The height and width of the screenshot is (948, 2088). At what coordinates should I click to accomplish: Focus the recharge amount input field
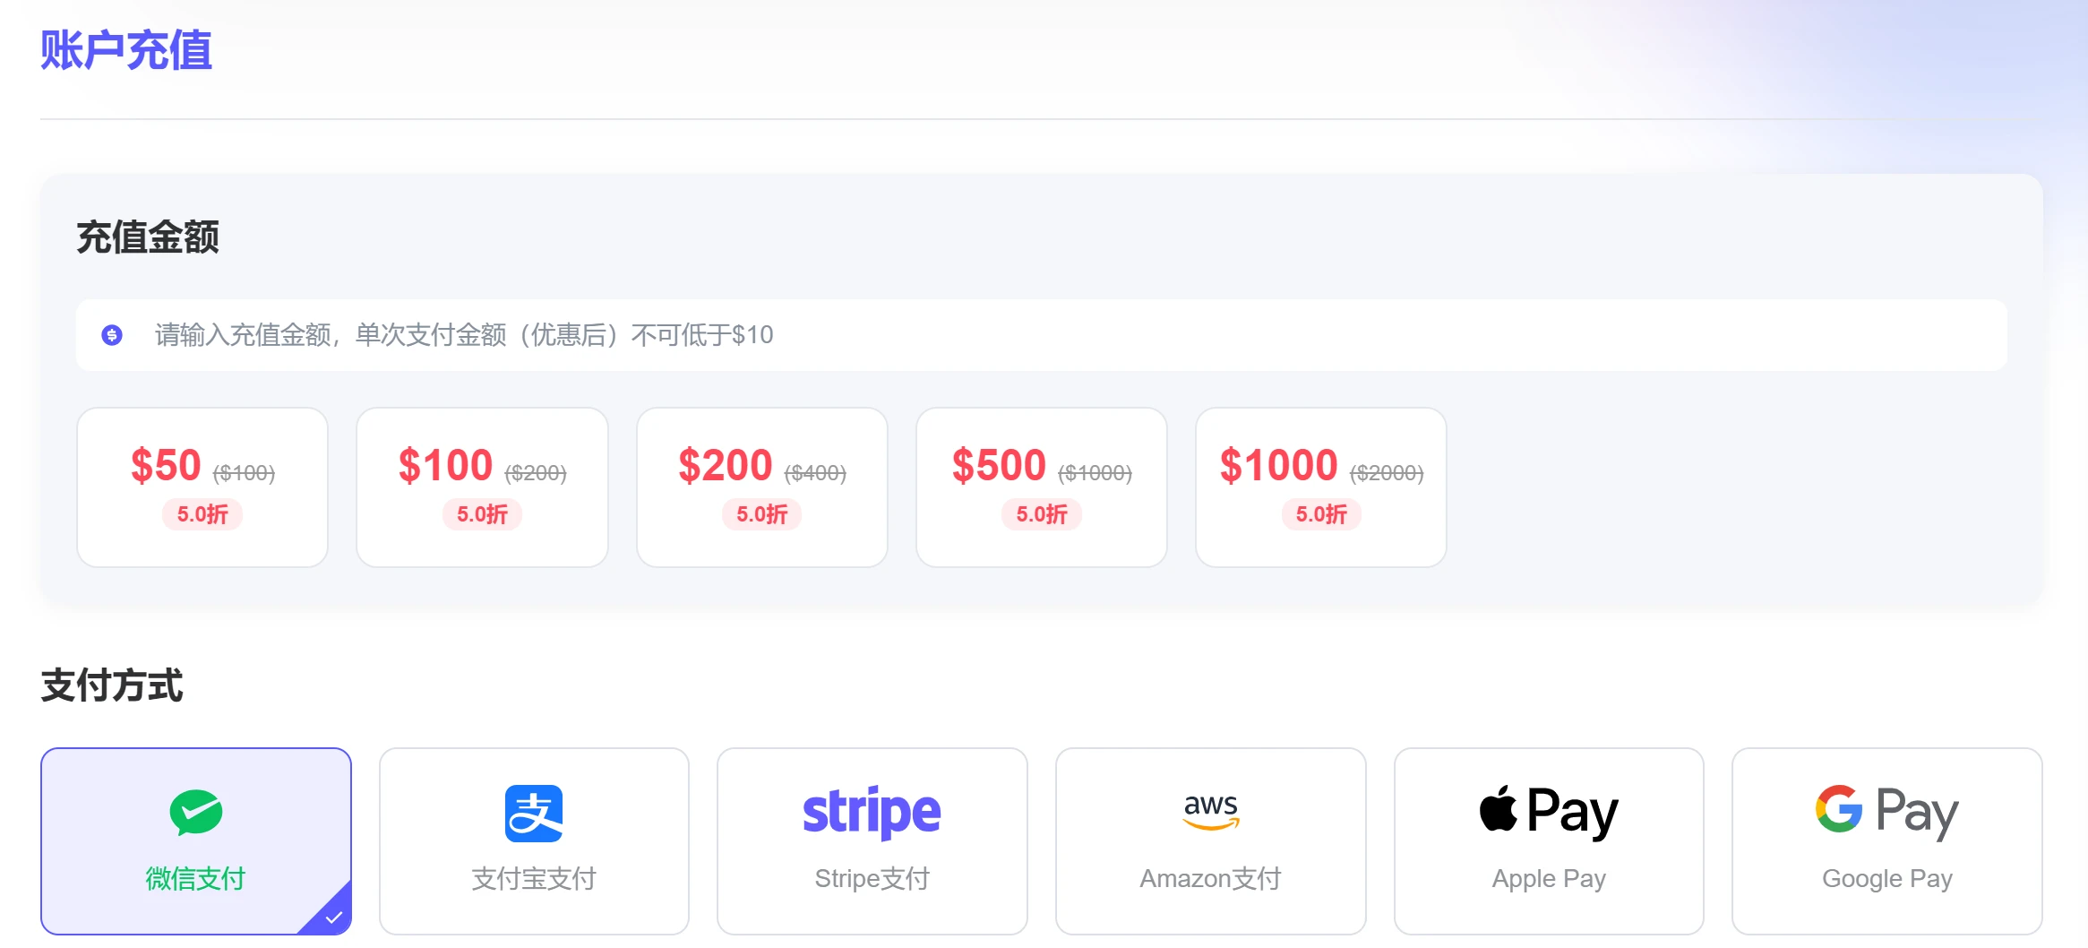coord(1041,335)
